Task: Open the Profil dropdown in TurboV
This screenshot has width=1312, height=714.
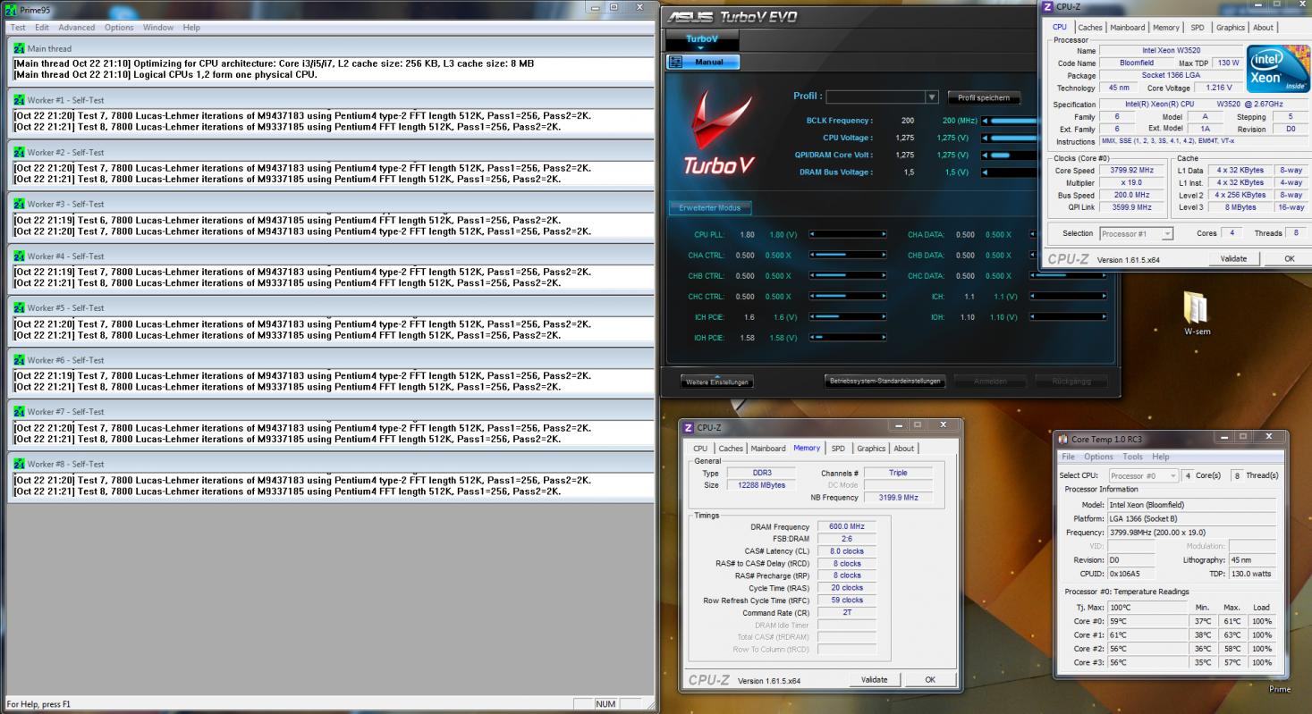Action: [932, 97]
